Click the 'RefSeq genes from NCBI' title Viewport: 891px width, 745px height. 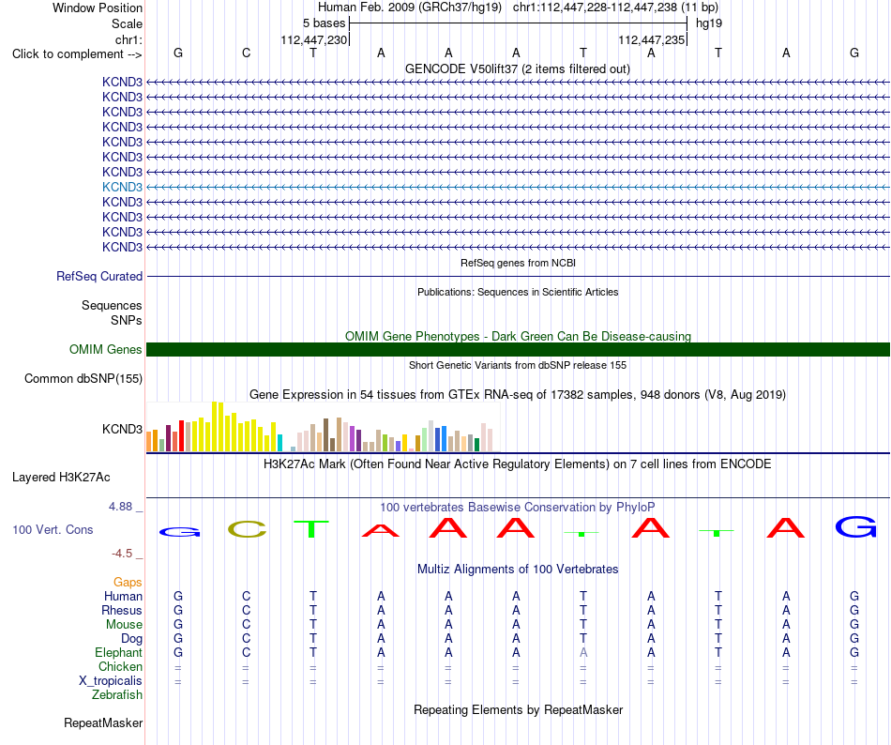point(519,263)
